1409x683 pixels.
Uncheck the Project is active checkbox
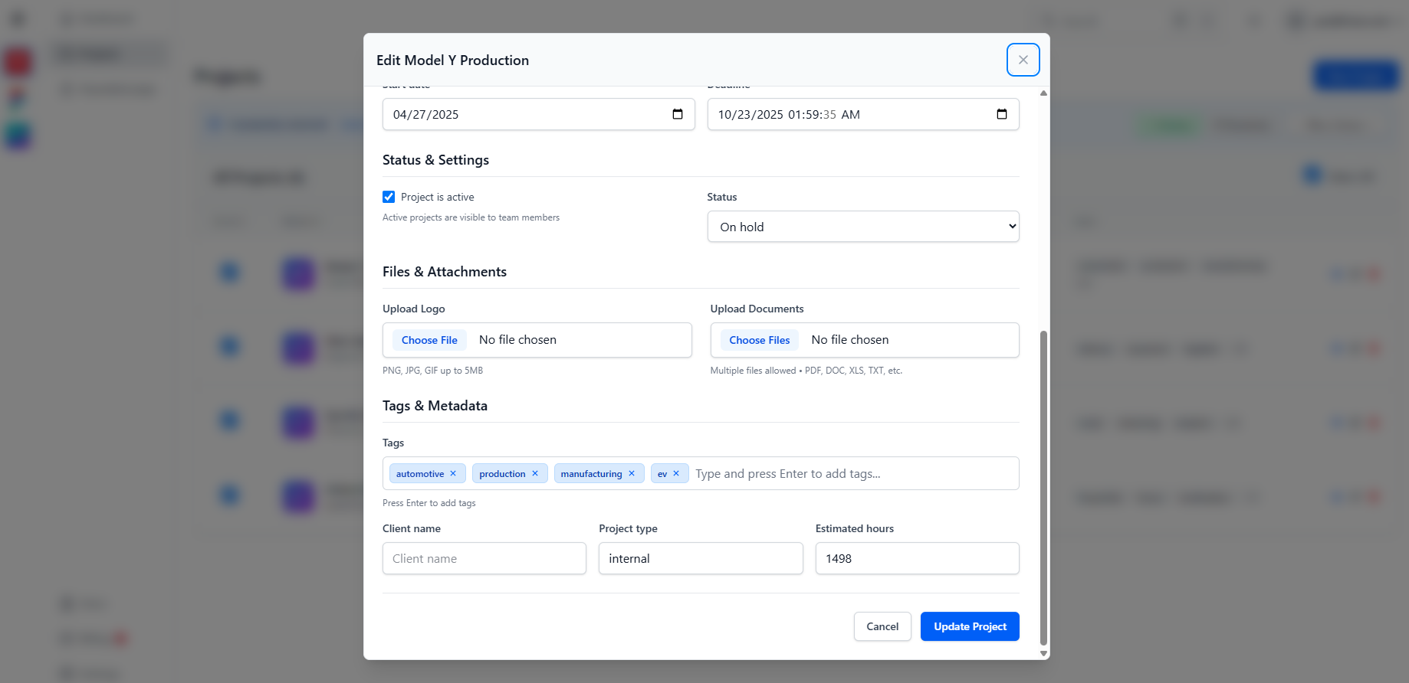pos(389,197)
